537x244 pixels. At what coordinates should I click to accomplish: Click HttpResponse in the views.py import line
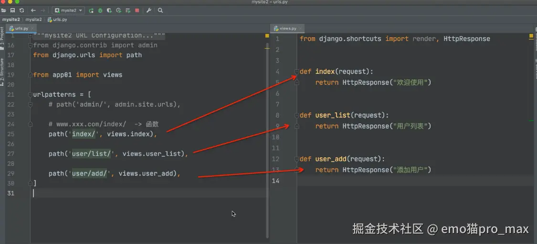(x=467, y=39)
